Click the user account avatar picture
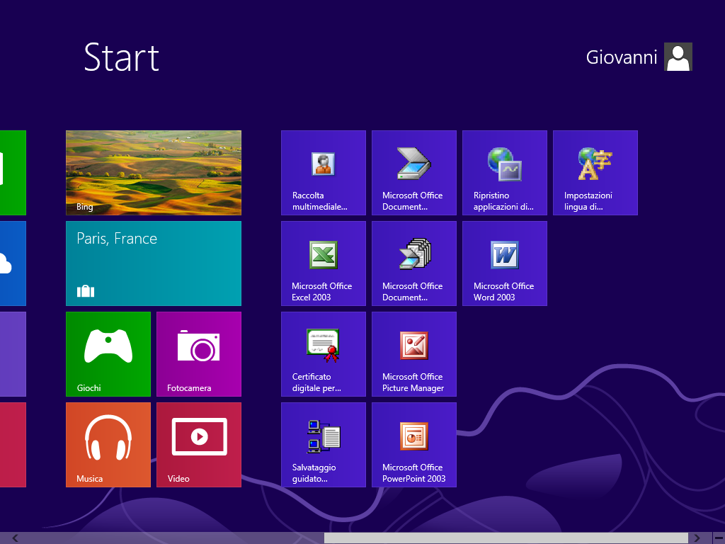Image resolution: width=725 pixels, height=544 pixels. 678,57
